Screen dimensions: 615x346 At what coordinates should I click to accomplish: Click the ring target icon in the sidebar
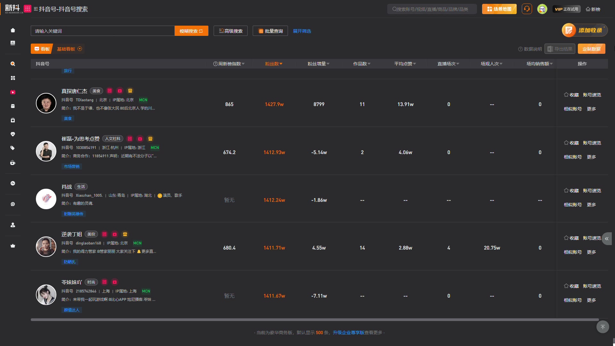point(13,204)
